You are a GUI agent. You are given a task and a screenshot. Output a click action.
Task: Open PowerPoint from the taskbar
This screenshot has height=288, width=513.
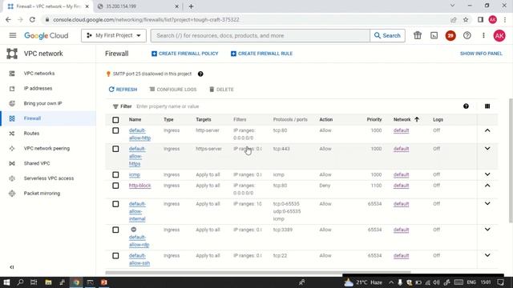[x=103, y=282]
